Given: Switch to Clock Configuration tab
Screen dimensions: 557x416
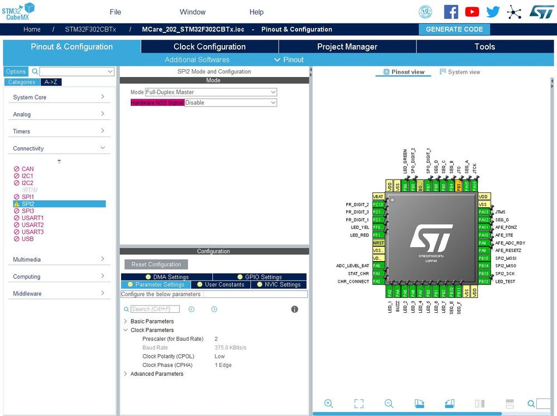Looking at the screenshot, I should click(x=210, y=46).
